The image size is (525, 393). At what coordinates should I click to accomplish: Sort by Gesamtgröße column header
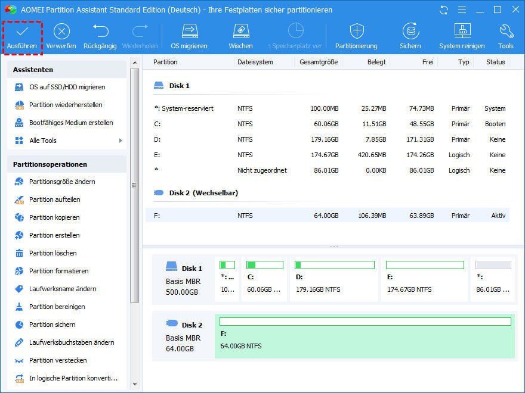pos(319,62)
